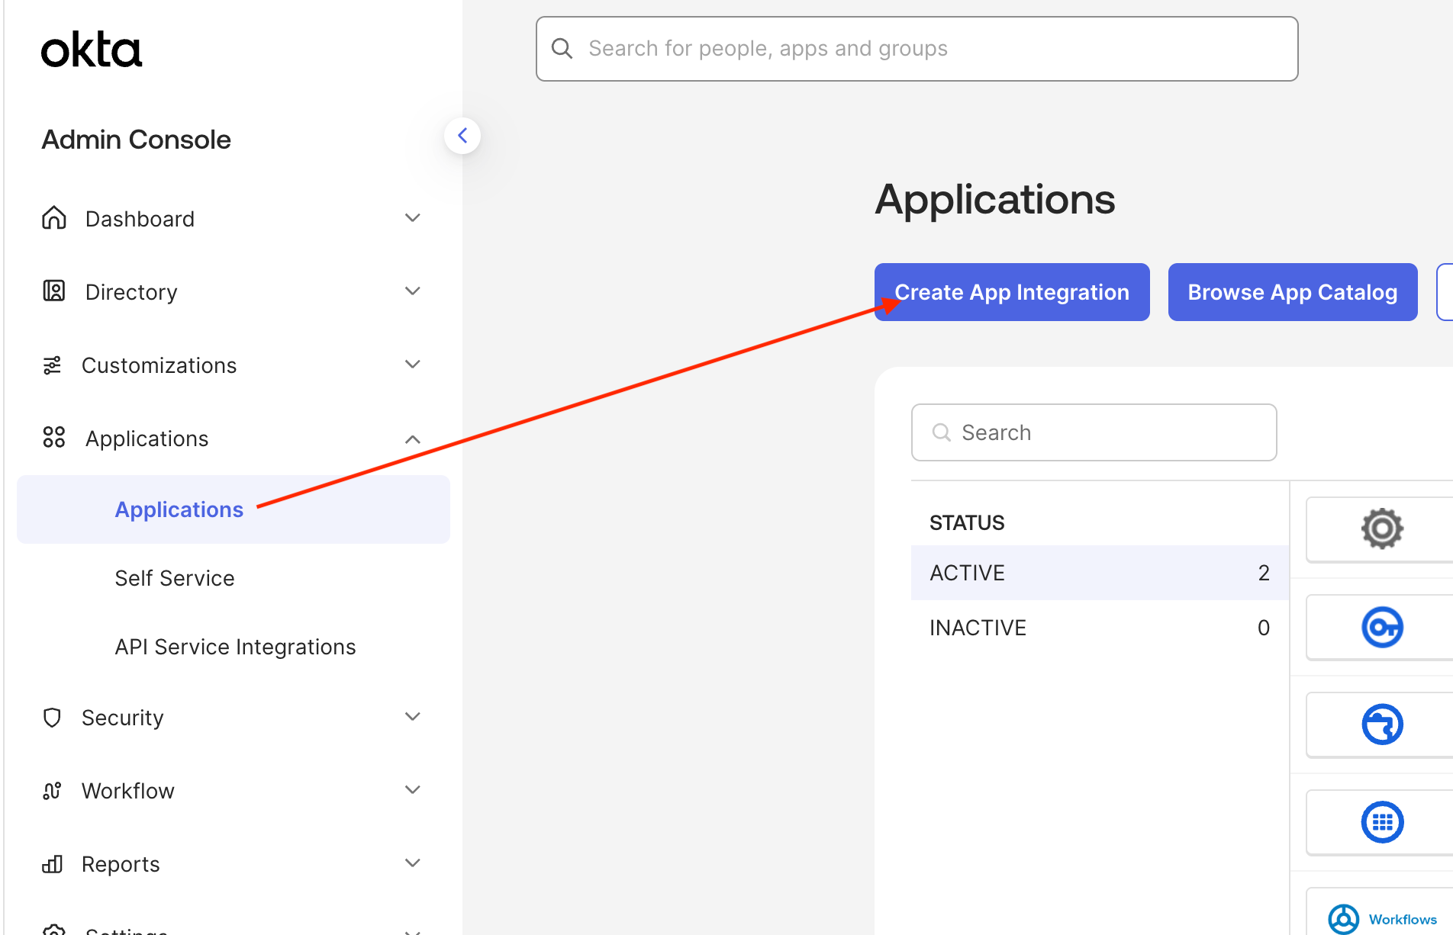The height and width of the screenshot is (935, 1453).
Task: Click the Admin Console heading
Action: [136, 140]
